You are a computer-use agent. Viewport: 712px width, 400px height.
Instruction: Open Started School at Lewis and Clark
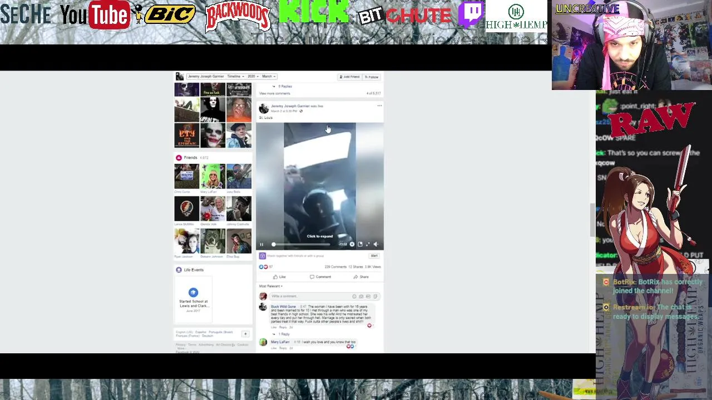[194, 303]
